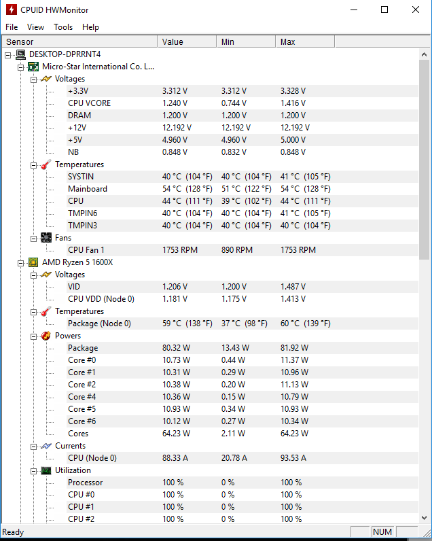Select the Package (Node 0) temperature row

pos(242,324)
